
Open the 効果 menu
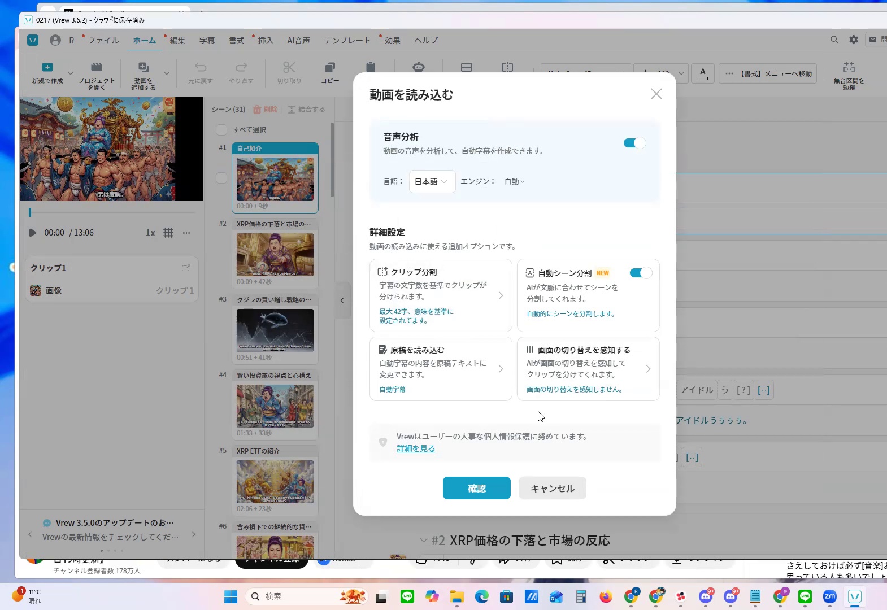tap(392, 40)
